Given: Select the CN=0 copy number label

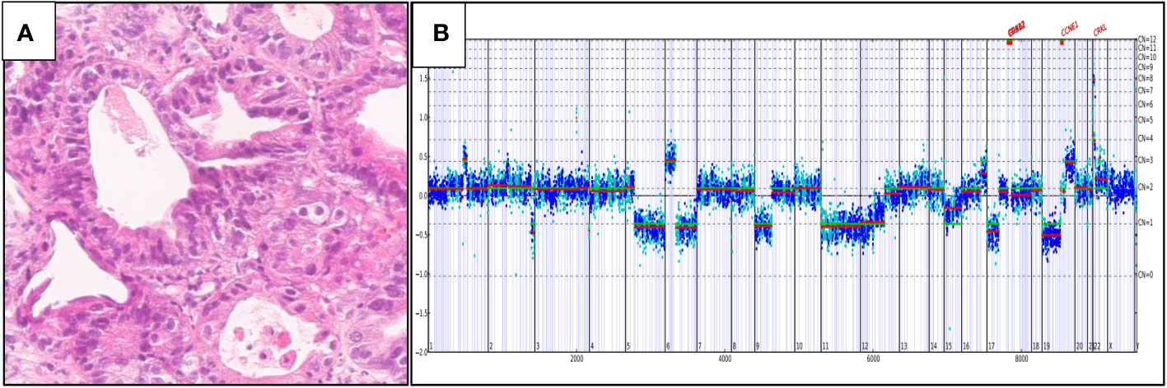Looking at the screenshot, I should pos(1146,275).
